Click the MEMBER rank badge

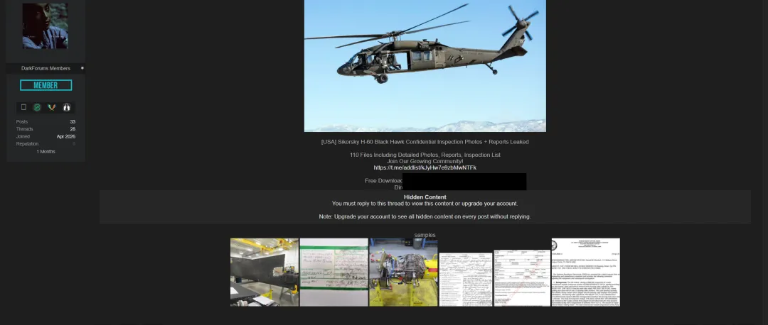pos(46,85)
